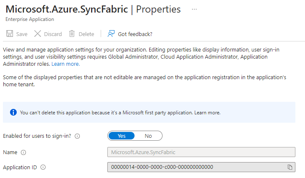Screen dimensions: 305x178
Task: Open Learn more link in first party banner
Action: point(207,113)
